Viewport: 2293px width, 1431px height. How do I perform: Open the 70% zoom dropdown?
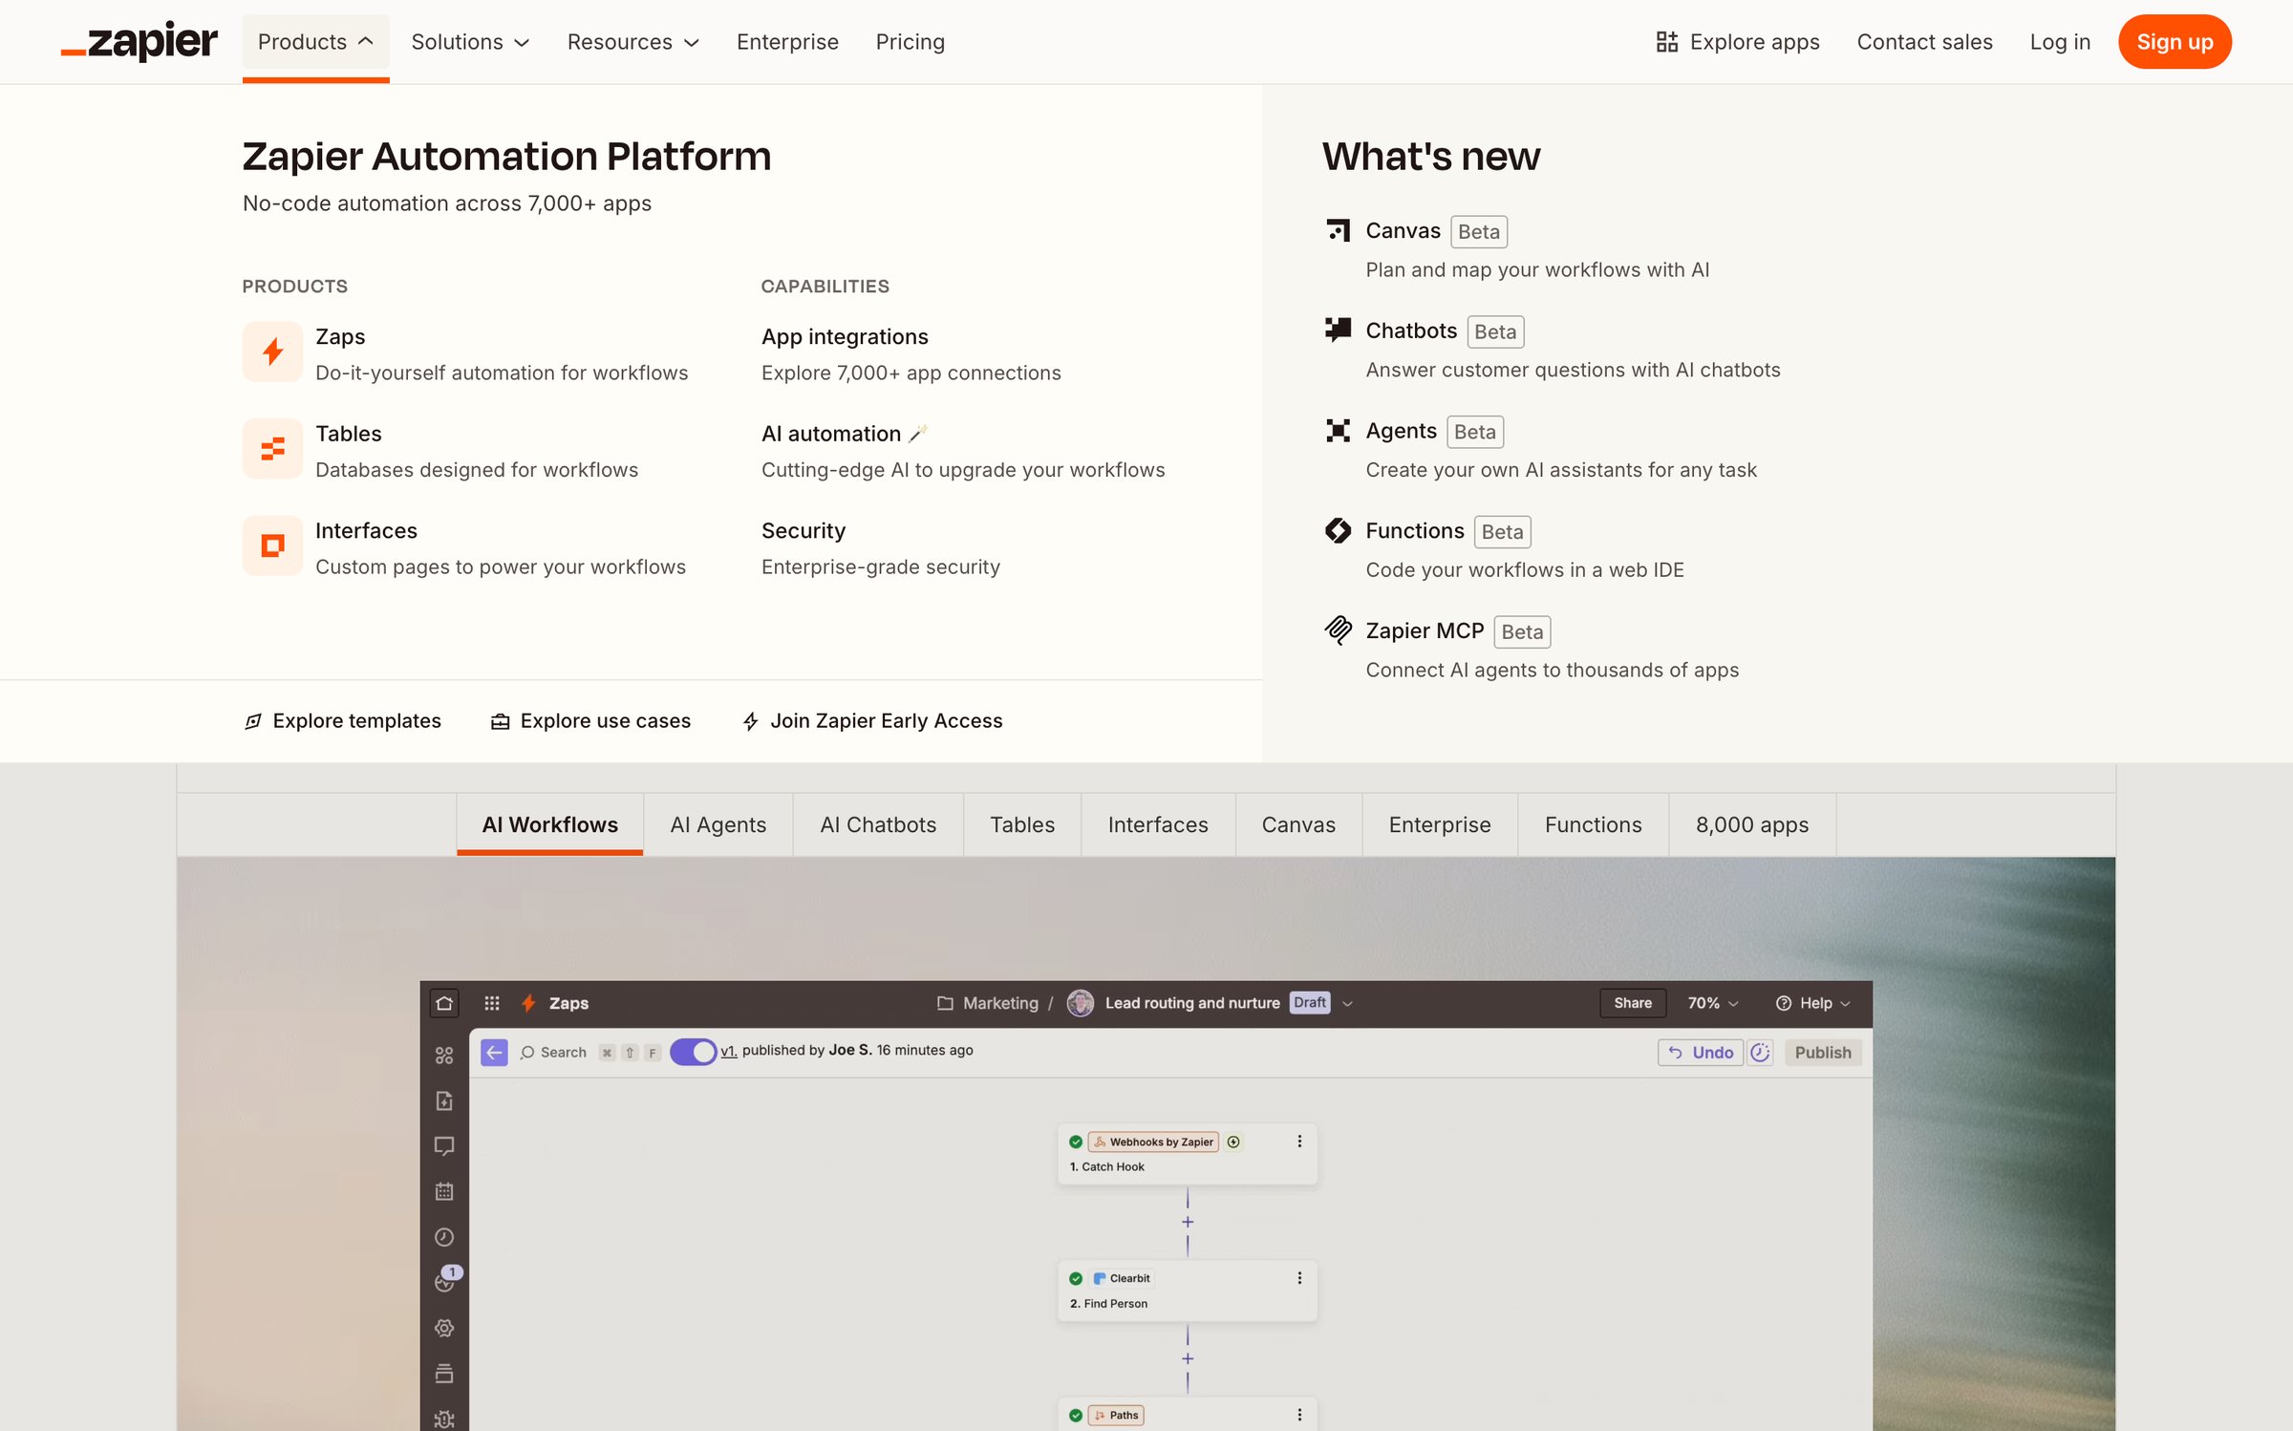1712,1003
